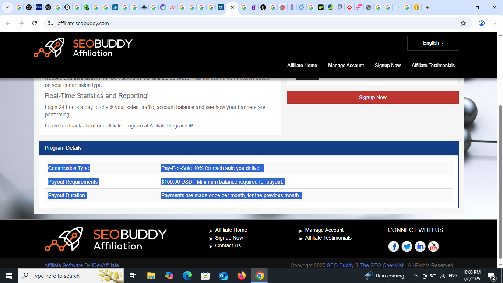Open a new tab with plus button
This screenshot has width=503, height=283.
(427, 7)
